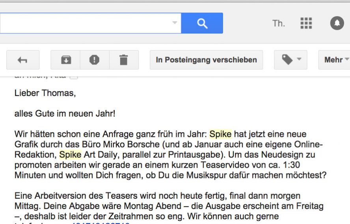Go back to the message list
This screenshot has width=350, height=224.
click(23, 60)
